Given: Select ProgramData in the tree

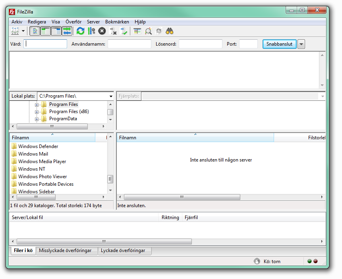Looking at the screenshot, I should pos(63,119).
